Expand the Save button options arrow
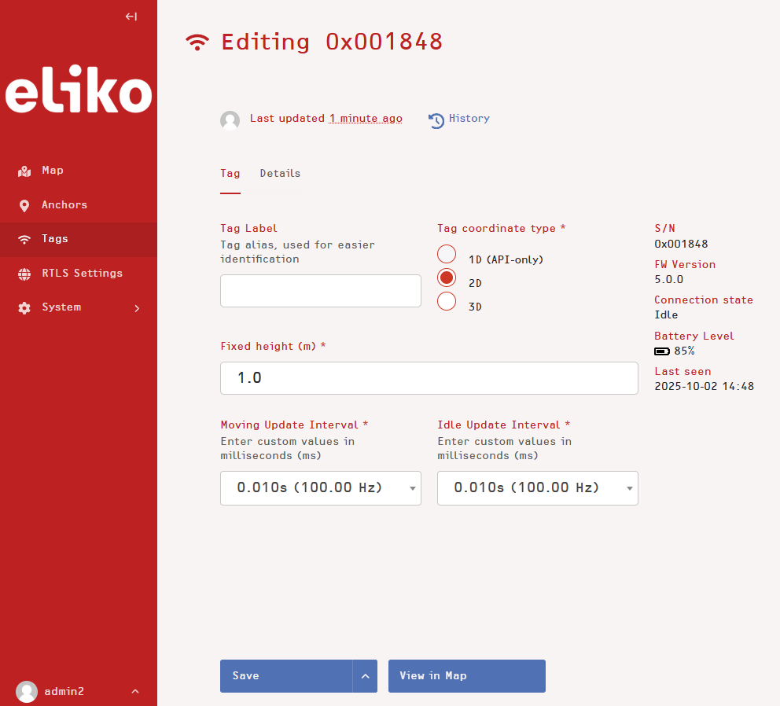The width and height of the screenshot is (780, 706). click(x=365, y=676)
